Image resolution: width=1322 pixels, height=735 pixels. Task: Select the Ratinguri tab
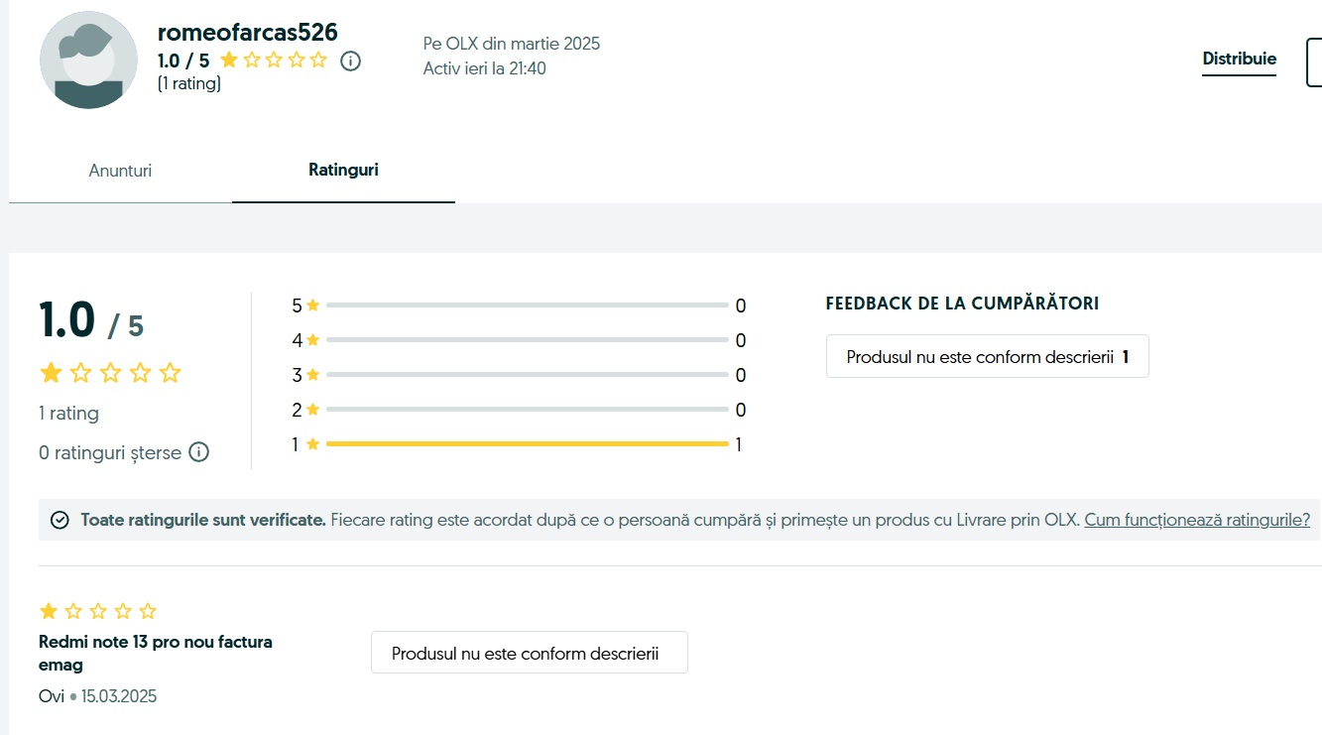click(343, 170)
